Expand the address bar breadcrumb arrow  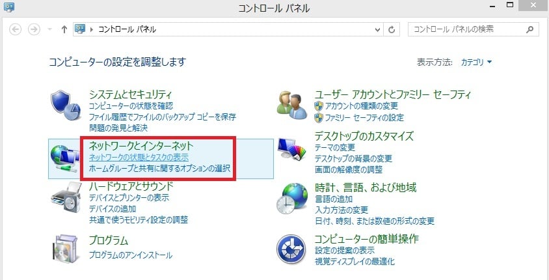pos(92,29)
